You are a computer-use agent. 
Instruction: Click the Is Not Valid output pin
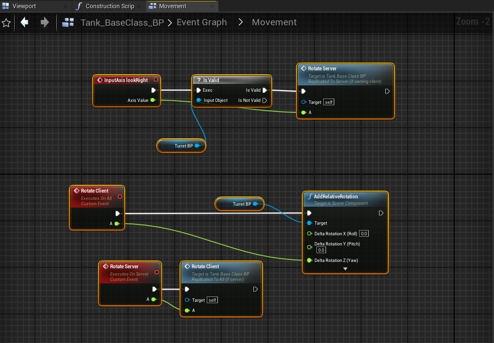[x=264, y=100]
